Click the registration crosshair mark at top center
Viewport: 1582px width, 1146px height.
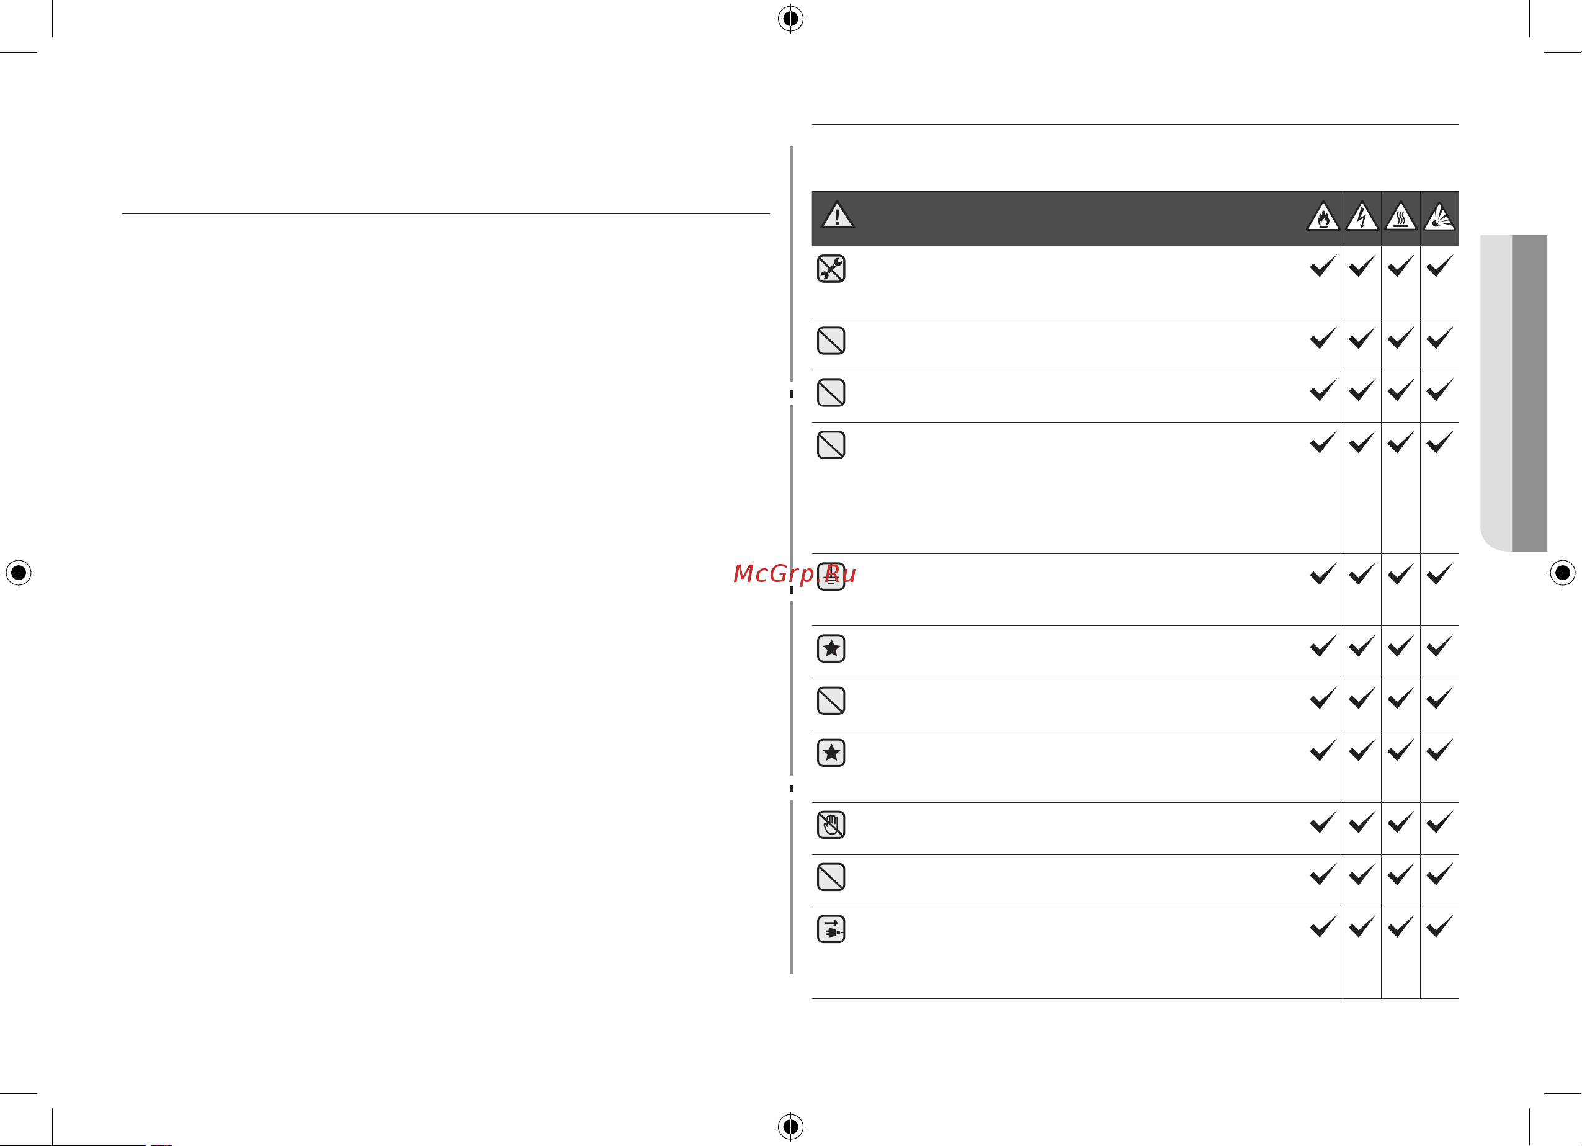[x=790, y=19]
